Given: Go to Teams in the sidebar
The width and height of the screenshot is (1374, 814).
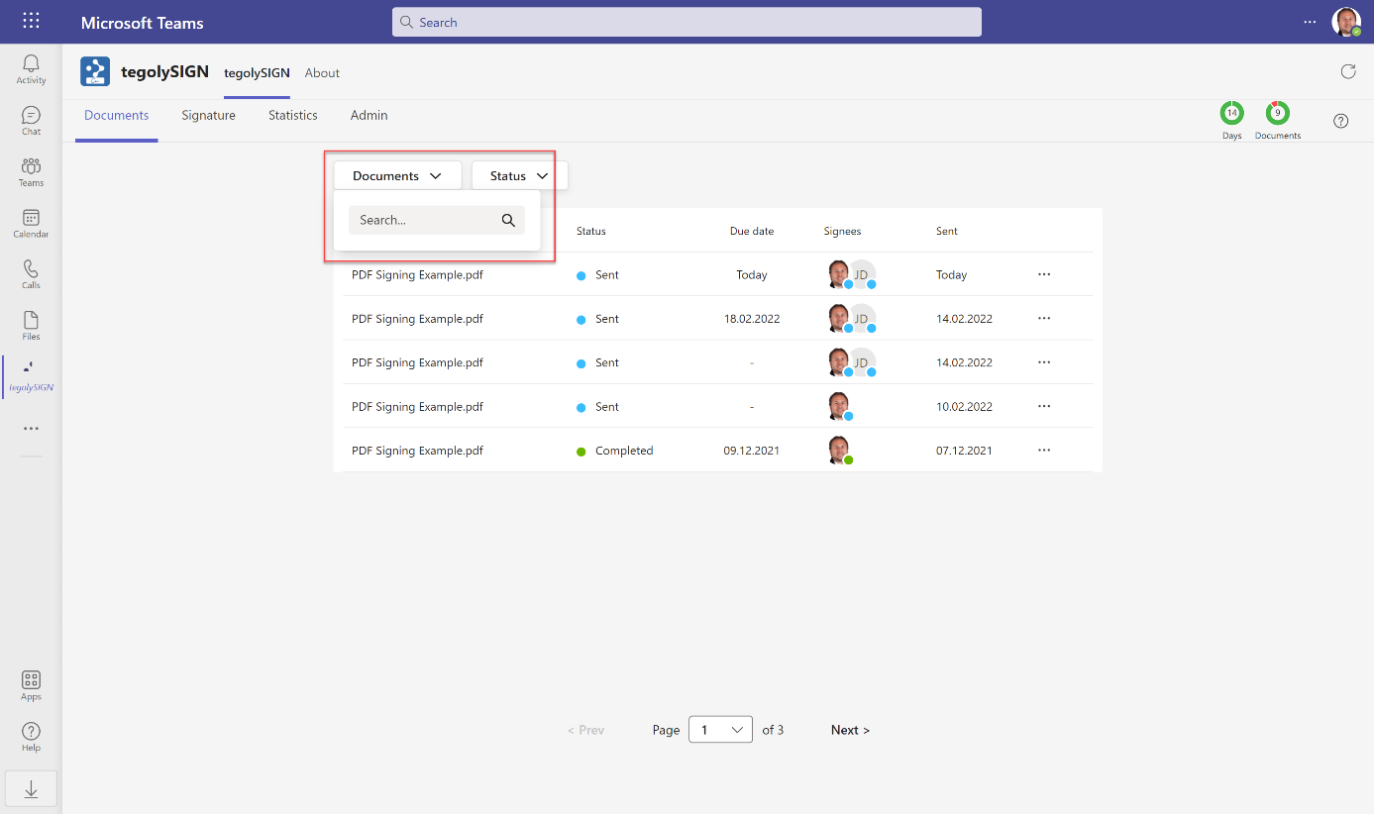Looking at the screenshot, I should pyautogui.click(x=31, y=172).
